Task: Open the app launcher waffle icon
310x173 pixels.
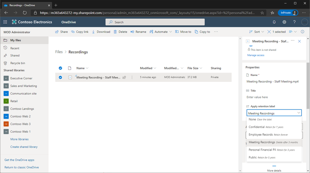Action: click(5, 22)
